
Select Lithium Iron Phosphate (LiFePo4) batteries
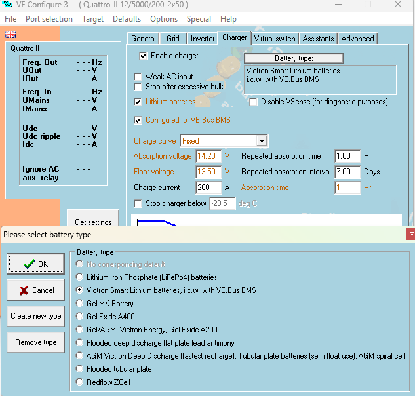tap(79, 277)
